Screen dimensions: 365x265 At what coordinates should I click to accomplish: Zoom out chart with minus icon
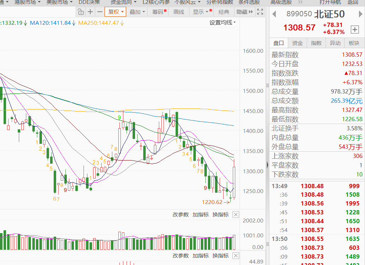pyautogui.click(x=100, y=12)
